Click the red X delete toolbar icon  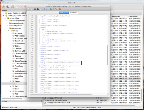pyautogui.click(x=21, y=7)
